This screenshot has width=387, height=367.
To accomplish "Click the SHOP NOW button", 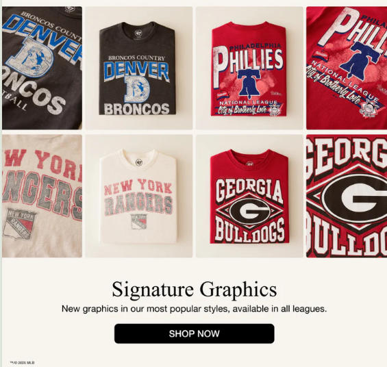I will pyautogui.click(x=195, y=333).
